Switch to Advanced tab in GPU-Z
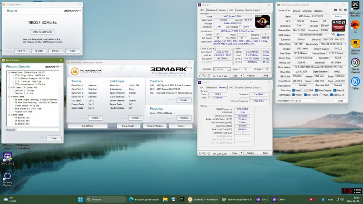The height and width of the screenshot is (204, 363). [307, 11]
